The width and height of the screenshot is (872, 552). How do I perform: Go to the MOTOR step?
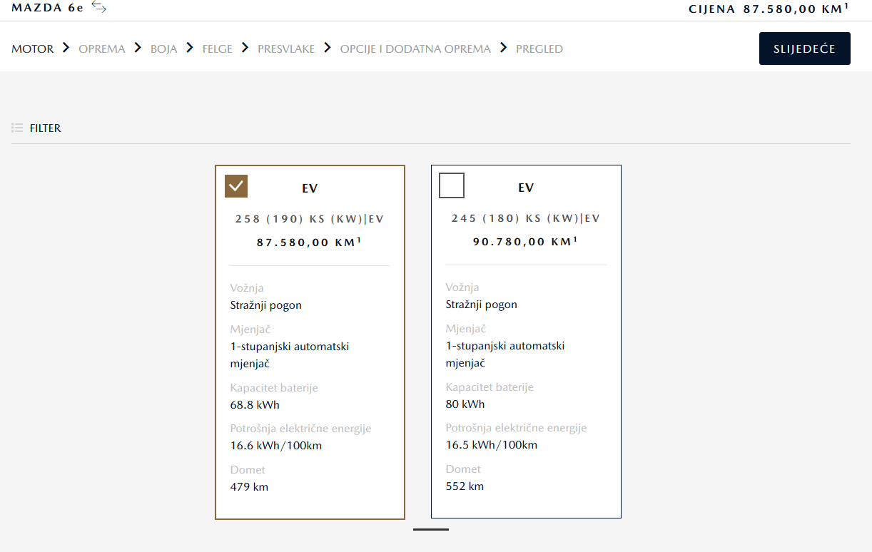[33, 49]
